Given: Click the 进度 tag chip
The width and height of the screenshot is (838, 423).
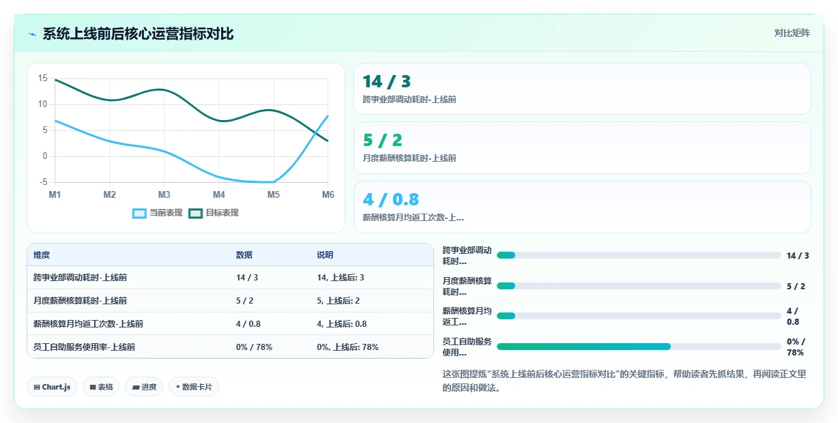Looking at the screenshot, I should coord(144,387).
